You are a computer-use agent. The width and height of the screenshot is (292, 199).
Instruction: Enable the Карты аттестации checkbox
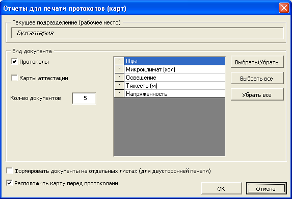click(x=14, y=78)
